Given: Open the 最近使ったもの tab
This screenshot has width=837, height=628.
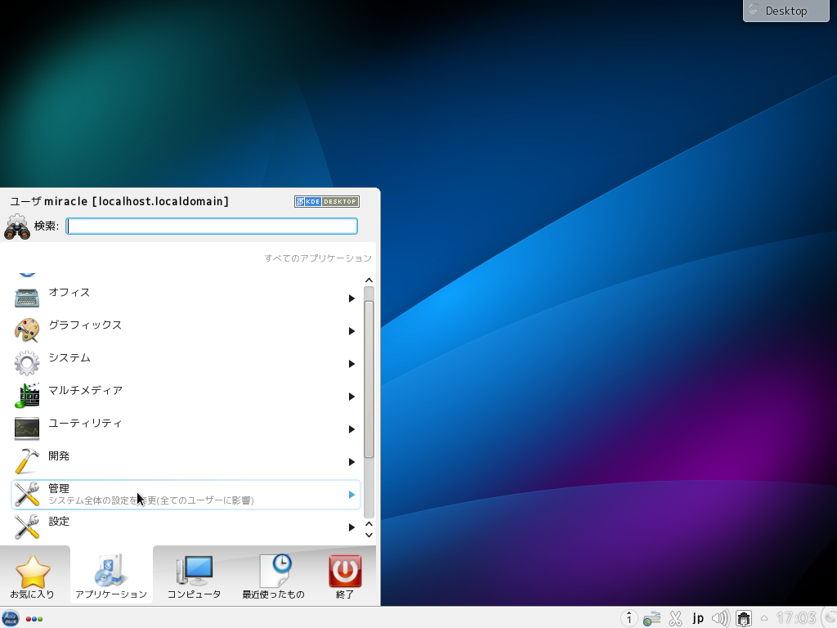Looking at the screenshot, I should pyautogui.click(x=273, y=576).
